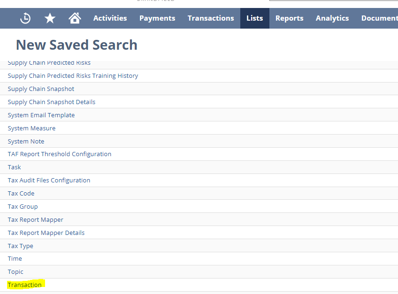
Task: Select Supply Chain Snapshot search type
Action: click(x=41, y=89)
